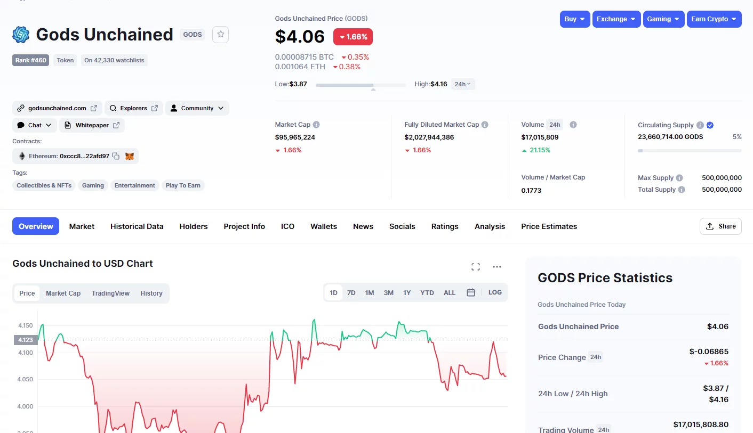Select 1D chart range
753x433 pixels.
pos(333,293)
